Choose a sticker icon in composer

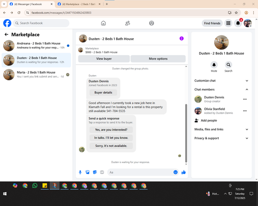point(95,172)
